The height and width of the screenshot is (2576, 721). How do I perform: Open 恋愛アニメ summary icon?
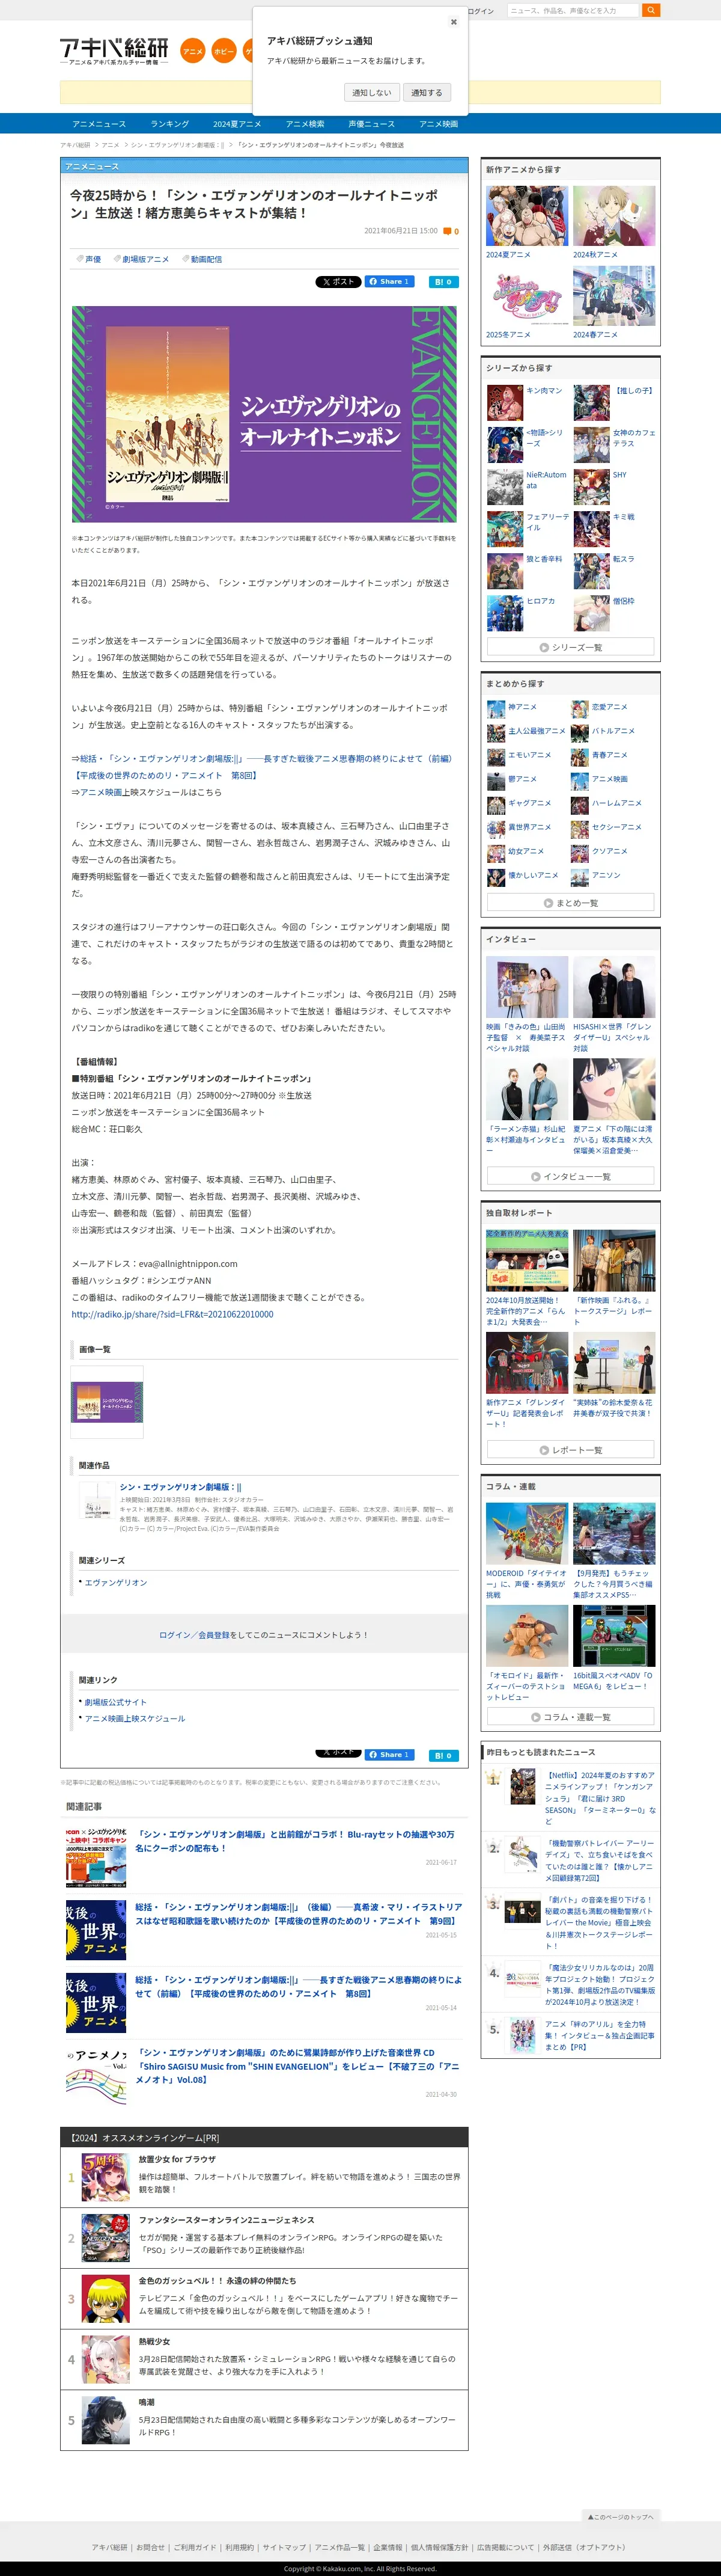pos(579,709)
